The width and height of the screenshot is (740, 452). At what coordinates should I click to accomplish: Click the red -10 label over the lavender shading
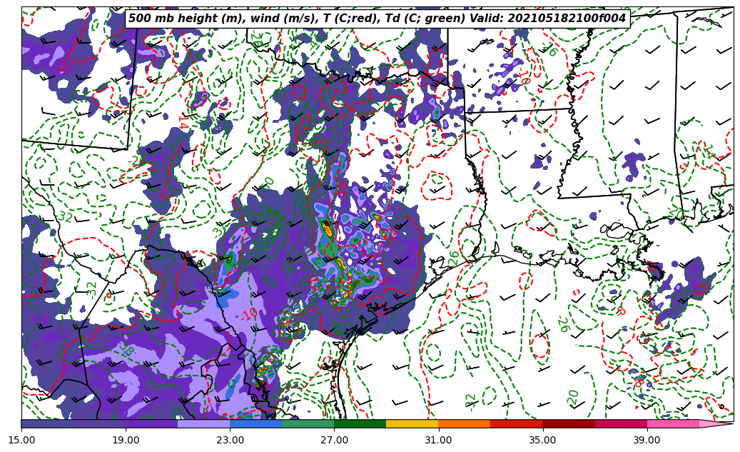(249, 313)
